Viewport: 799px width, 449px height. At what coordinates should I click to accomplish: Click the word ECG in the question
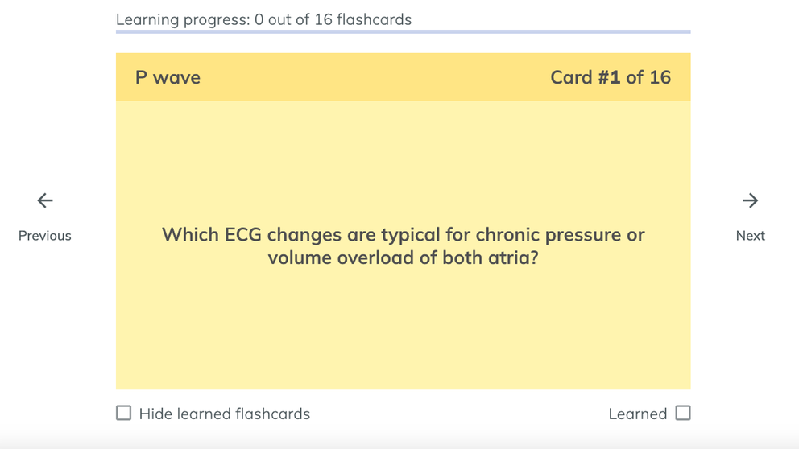(x=243, y=235)
